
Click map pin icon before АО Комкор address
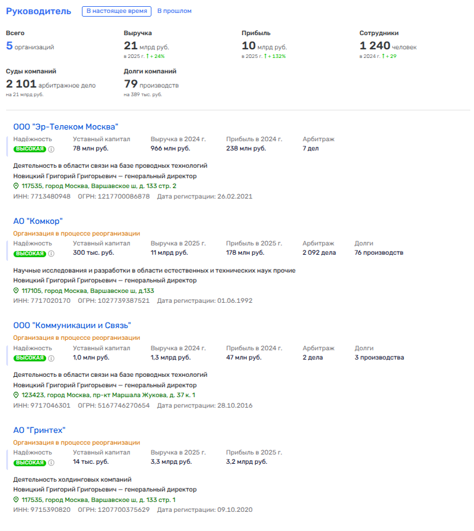click(x=17, y=291)
